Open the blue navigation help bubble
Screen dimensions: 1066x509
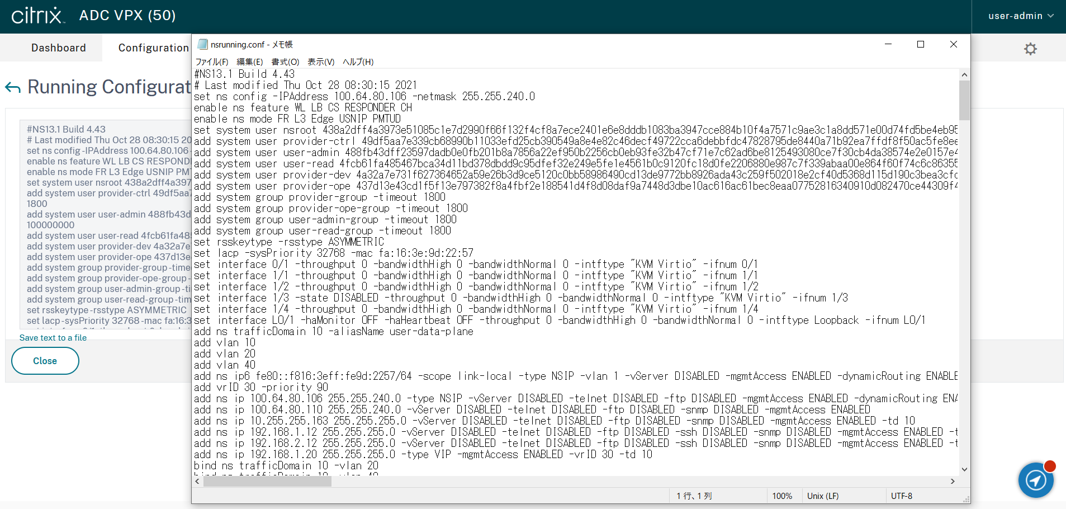point(1036,479)
